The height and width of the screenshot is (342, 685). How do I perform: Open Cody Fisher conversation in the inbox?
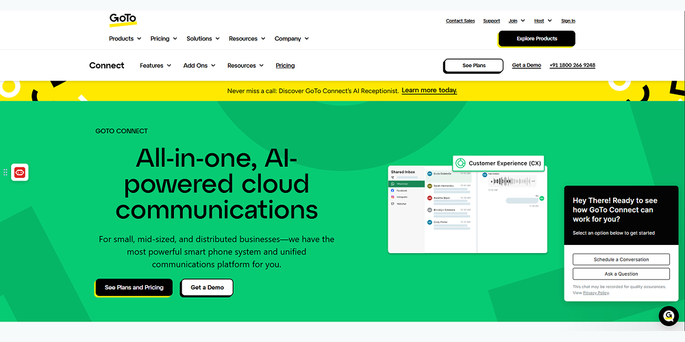[x=449, y=224]
